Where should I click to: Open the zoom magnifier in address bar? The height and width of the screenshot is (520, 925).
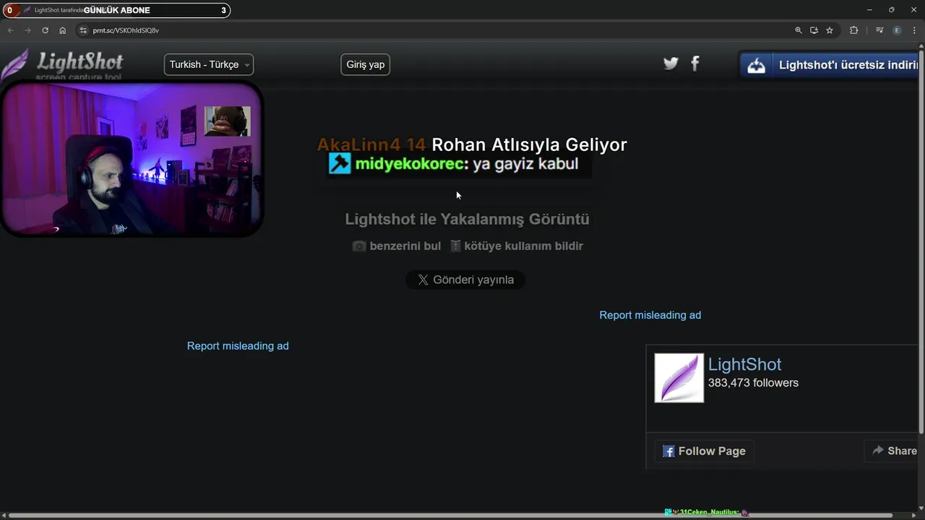tap(799, 30)
